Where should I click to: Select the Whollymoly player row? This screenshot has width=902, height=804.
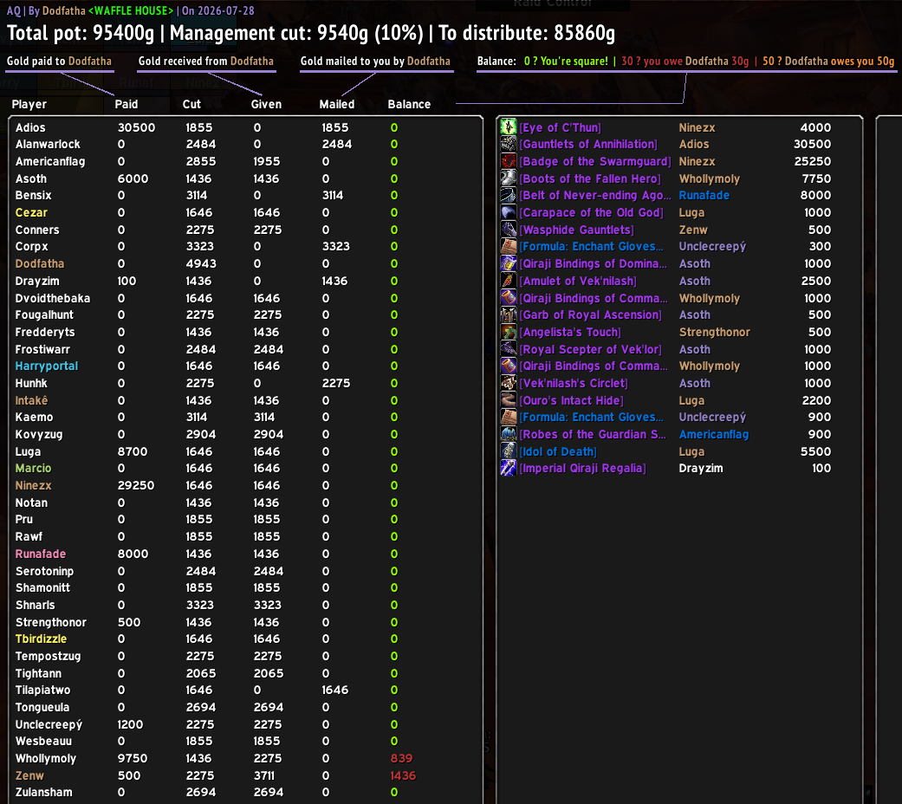(245, 758)
